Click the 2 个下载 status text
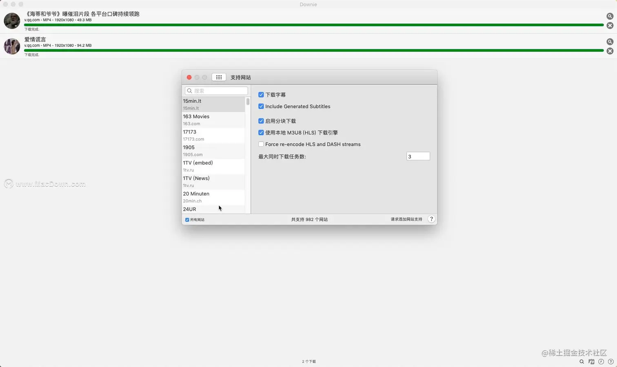The width and height of the screenshot is (617, 367). [309, 362]
